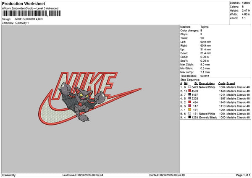Click the thread code '1110' in stop 6

tap(222, 106)
